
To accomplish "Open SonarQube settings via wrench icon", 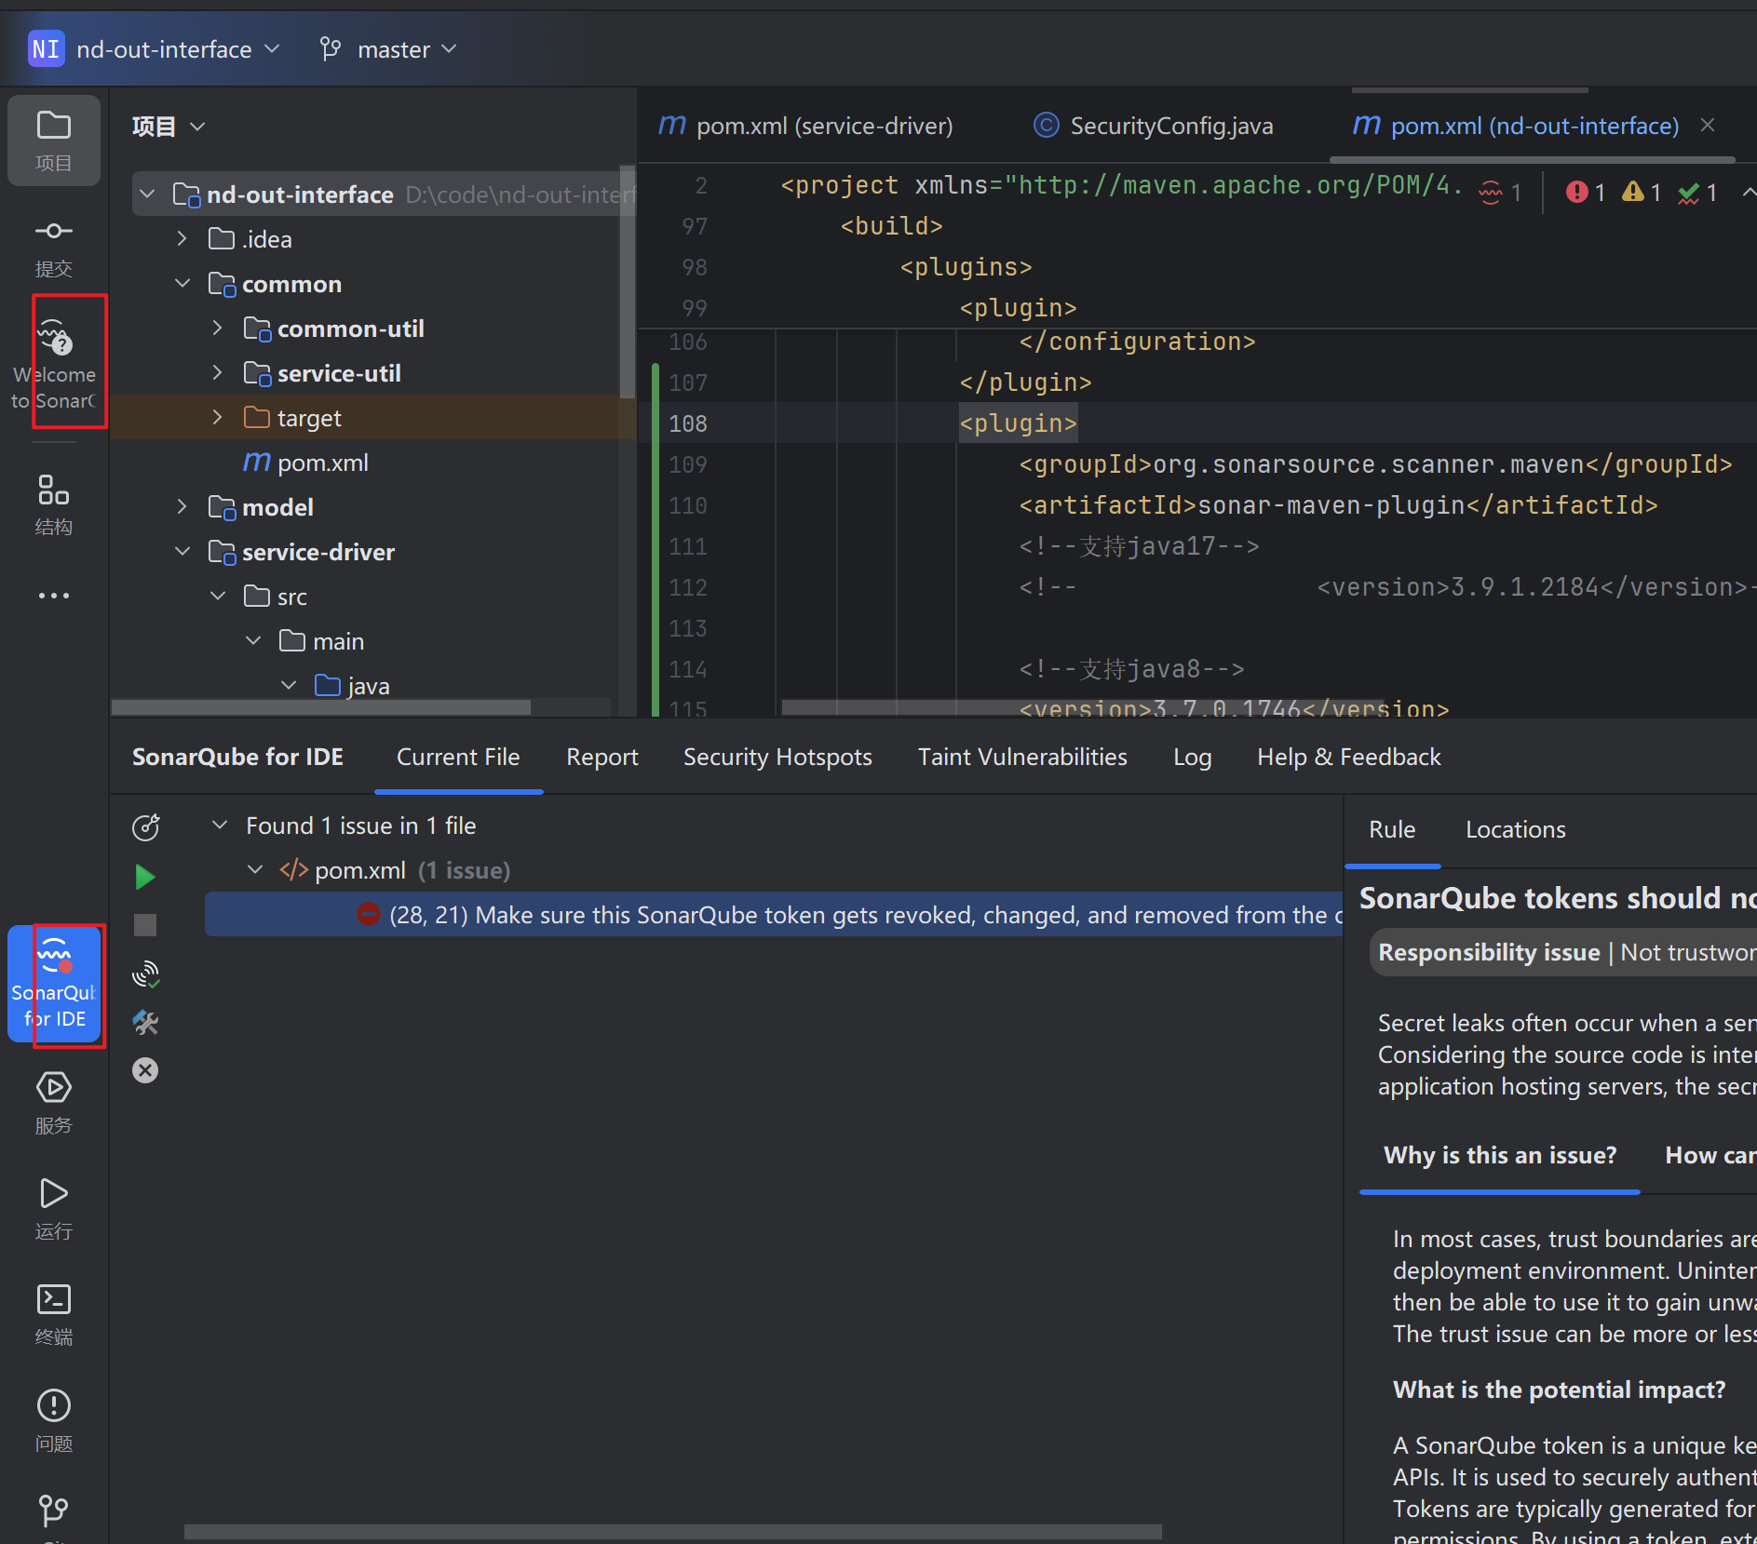I will pos(145,1023).
